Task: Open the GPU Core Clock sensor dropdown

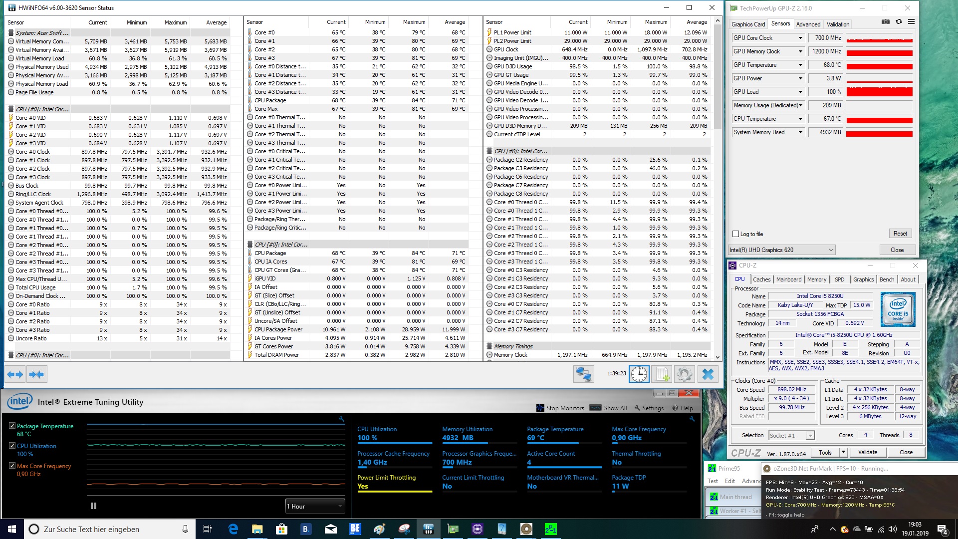Action: tap(800, 38)
